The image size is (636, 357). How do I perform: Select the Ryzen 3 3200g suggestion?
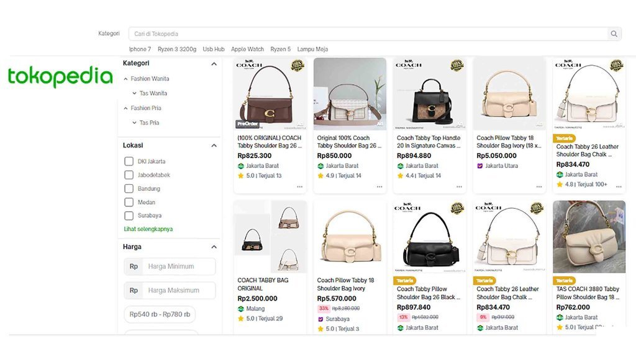click(177, 49)
